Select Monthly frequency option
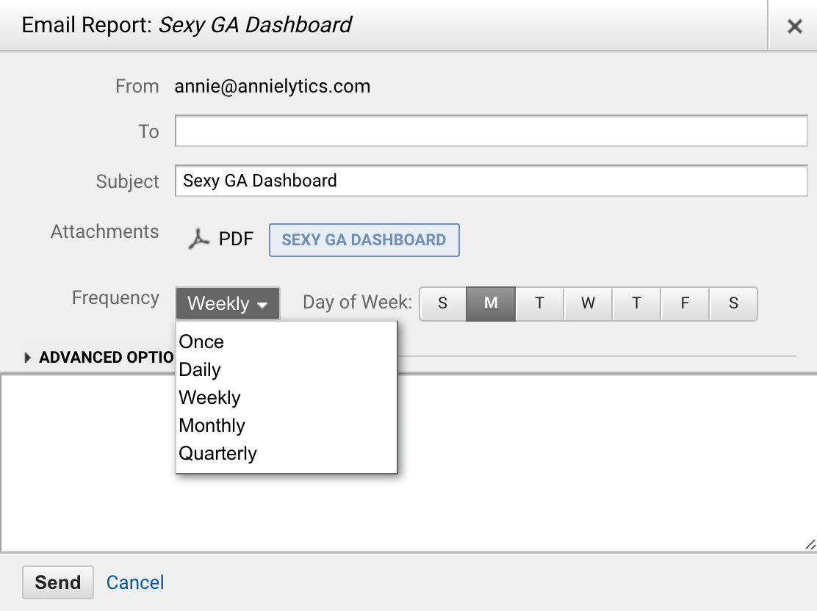The width and height of the screenshot is (817, 611). 212,426
